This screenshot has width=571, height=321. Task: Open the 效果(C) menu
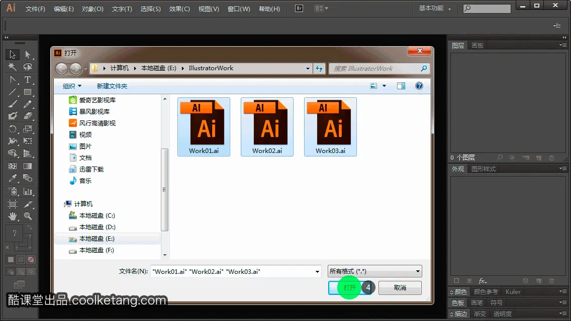[179, 9]
